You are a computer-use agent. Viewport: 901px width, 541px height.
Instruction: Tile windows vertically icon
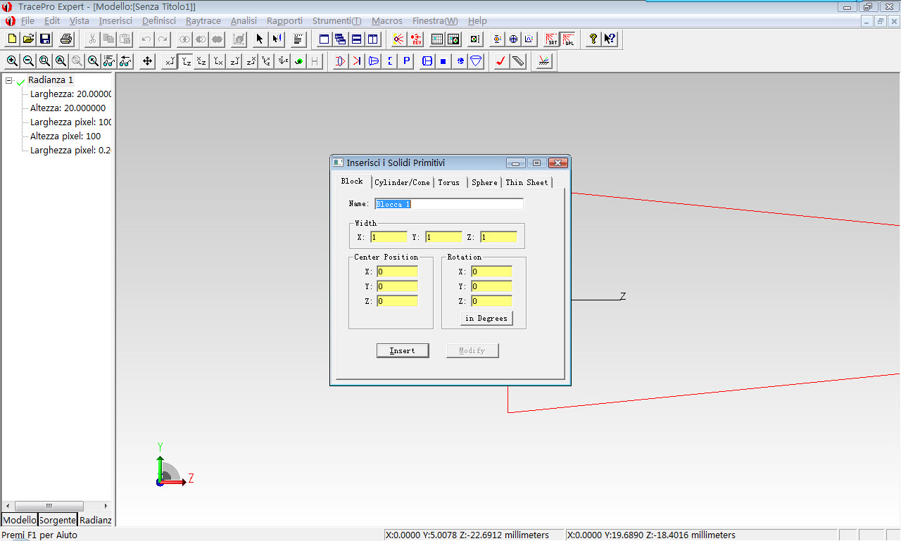click(373, 39)
